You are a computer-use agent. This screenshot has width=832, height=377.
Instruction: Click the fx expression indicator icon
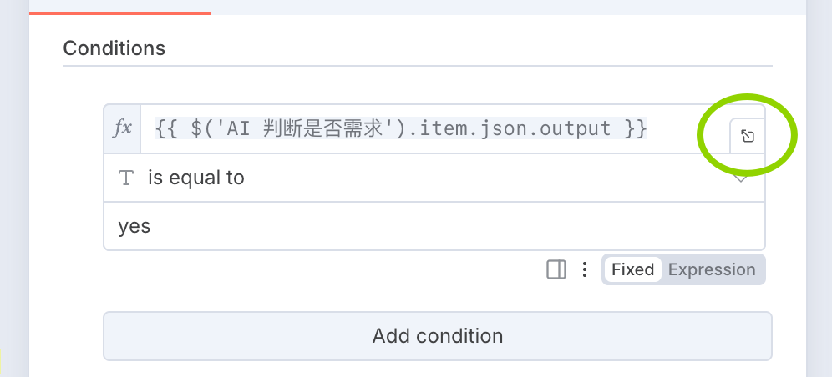(x=123, y=128)
